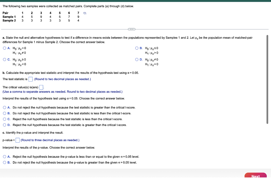Click the vertical scrollbar of question panel
Screen dimensions: 271x184
[x=267, y=80]
